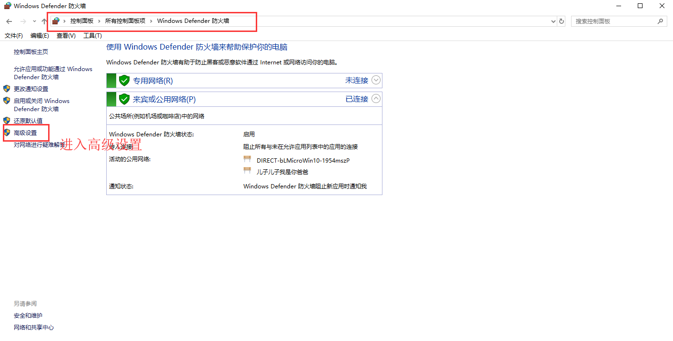The height and width of the screenshot is (341, 673).
Task: Open 网络和共享中心 link
Action: (34, 328)
